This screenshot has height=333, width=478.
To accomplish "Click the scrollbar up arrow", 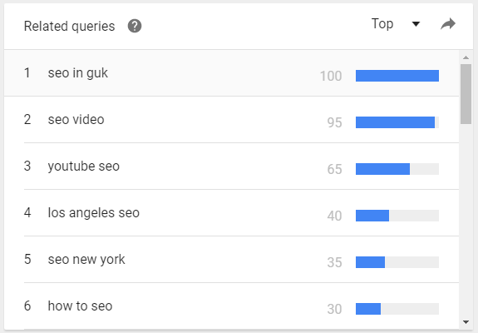I will click(x=466, y=57).
